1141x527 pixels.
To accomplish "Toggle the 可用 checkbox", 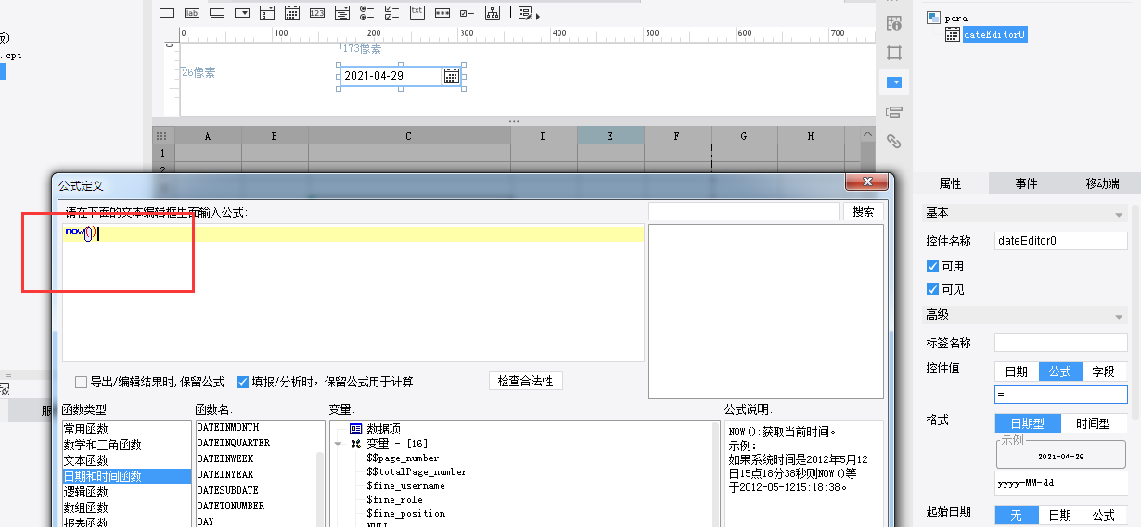I will click(933, 266).
